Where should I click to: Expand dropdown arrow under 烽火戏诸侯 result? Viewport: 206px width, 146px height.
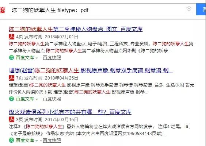coord(37,141)
